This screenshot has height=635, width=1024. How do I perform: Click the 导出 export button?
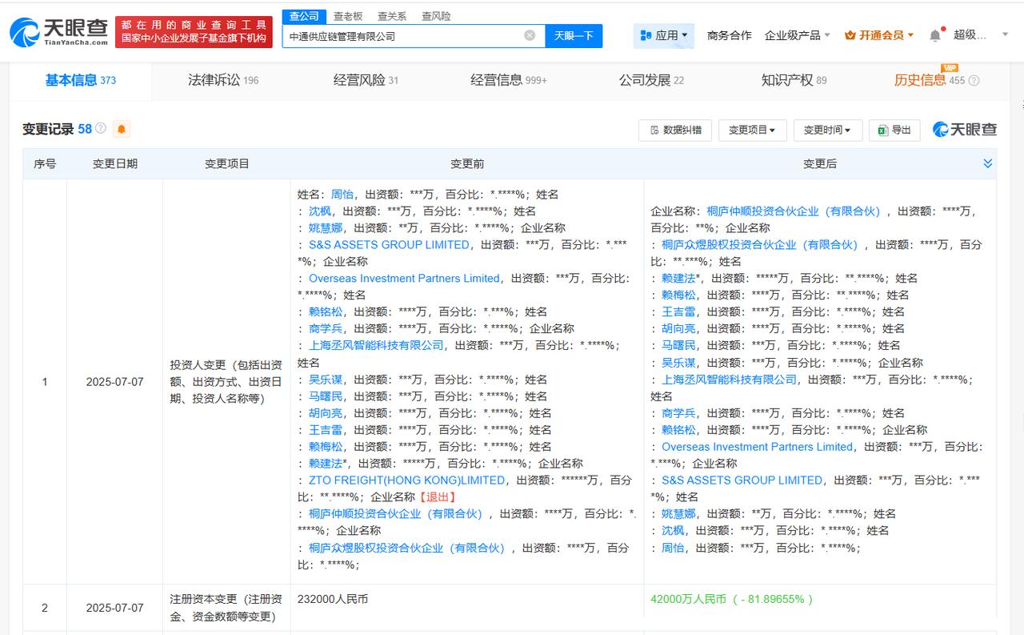tap(894, 130)
